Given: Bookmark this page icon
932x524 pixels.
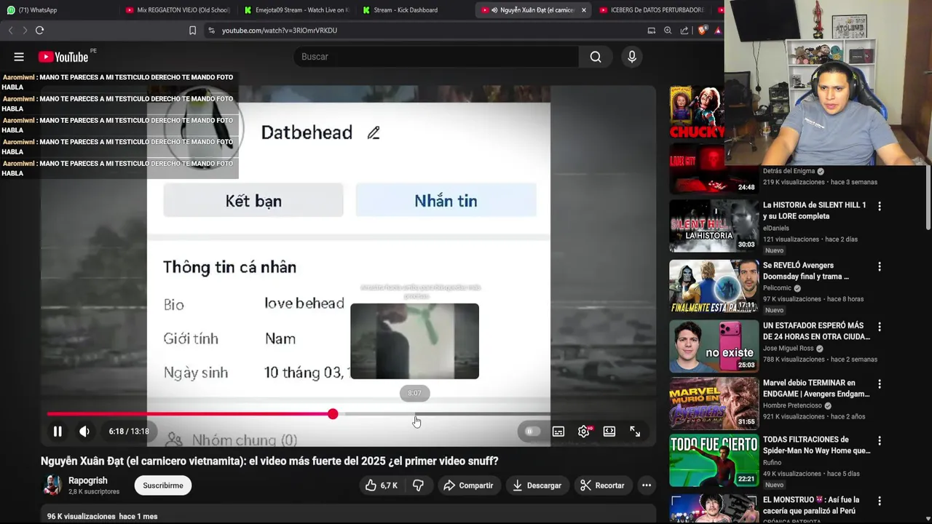Looking at the screenshot, I should click(192, 30).
